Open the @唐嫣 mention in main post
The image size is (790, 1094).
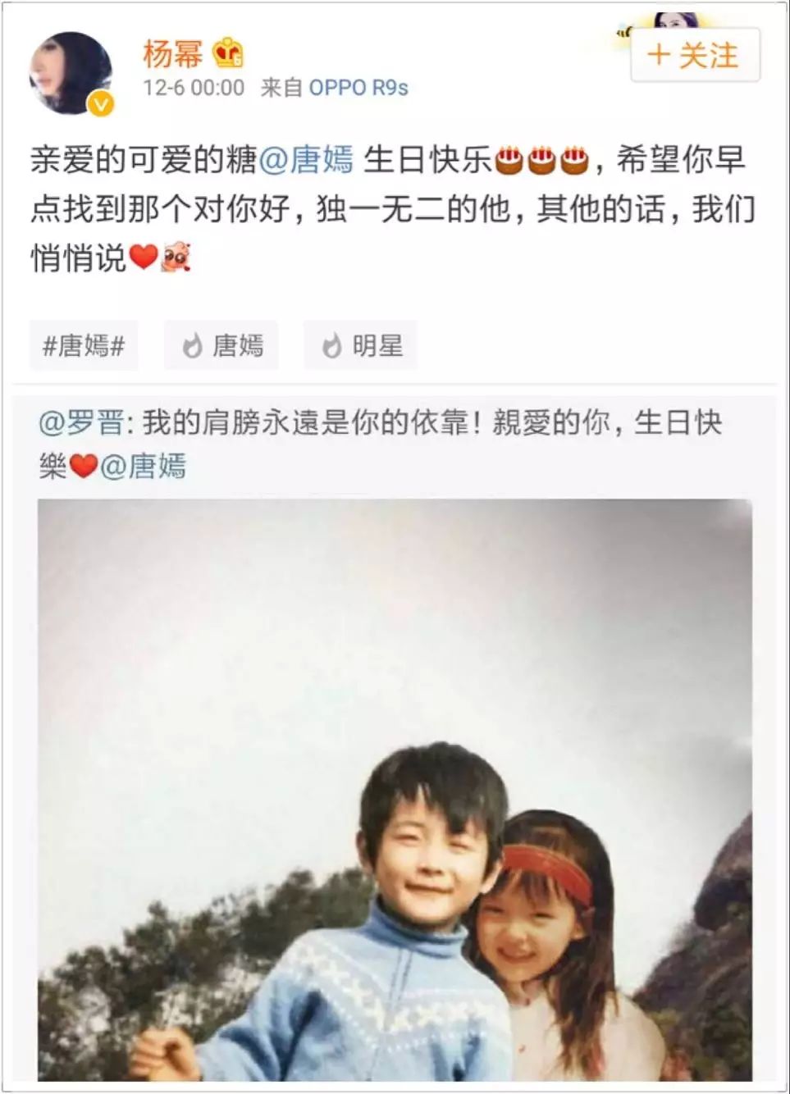pyautogui.click(x=306, y=159)
